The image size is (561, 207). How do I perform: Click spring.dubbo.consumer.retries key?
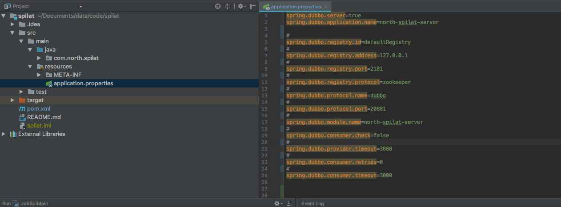click(331, 162)
